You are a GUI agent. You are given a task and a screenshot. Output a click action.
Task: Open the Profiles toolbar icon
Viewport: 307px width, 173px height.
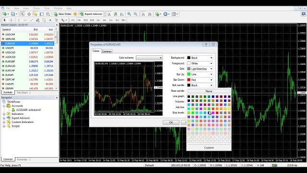[x=13, y=14]
